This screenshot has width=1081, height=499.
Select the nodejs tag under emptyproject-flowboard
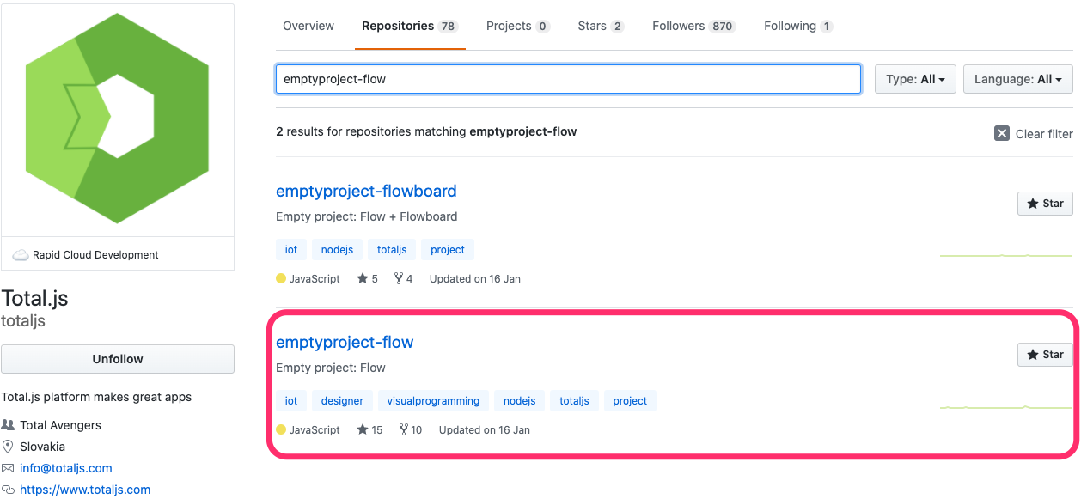coord(337,250)
